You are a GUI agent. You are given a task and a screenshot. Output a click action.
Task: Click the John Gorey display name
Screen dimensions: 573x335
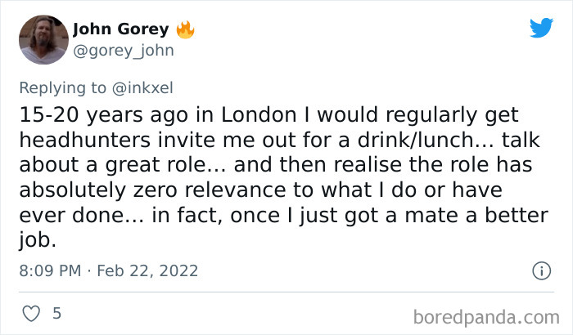pos(120,29)
